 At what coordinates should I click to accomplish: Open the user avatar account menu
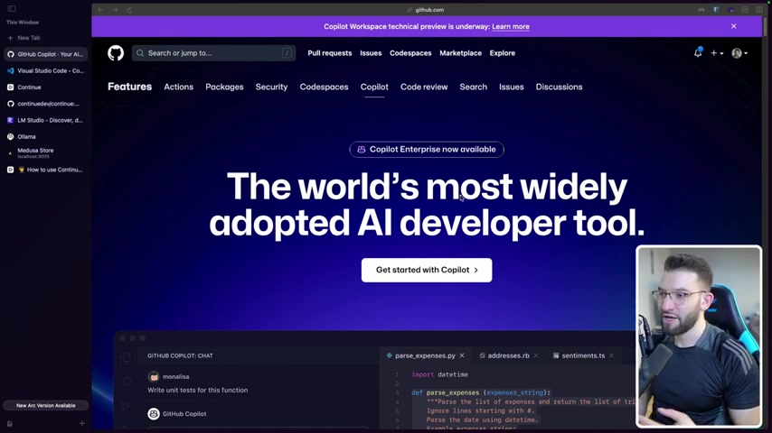coord(739,53)
